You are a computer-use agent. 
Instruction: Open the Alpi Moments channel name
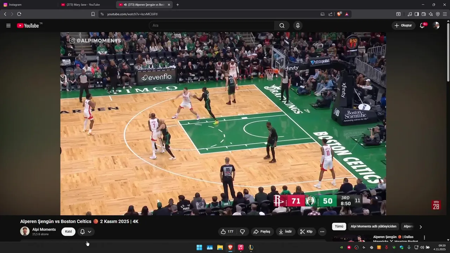tap(44, 229)
